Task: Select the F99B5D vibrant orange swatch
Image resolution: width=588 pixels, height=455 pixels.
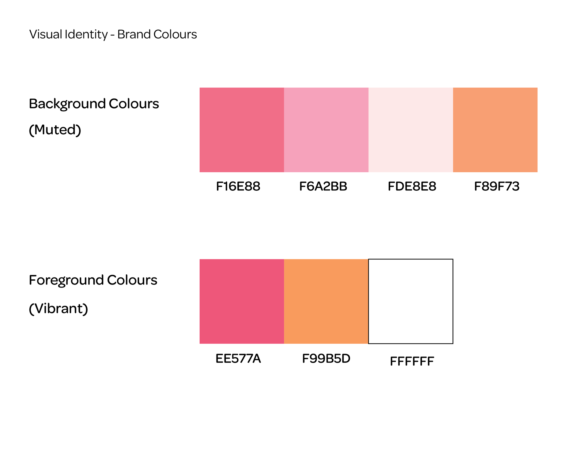Action: point(326,301)
